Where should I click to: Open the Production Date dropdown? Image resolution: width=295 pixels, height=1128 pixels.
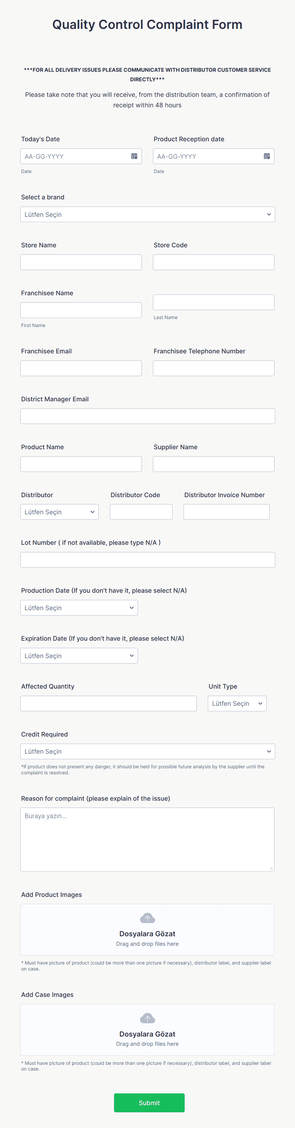(79, 607)
